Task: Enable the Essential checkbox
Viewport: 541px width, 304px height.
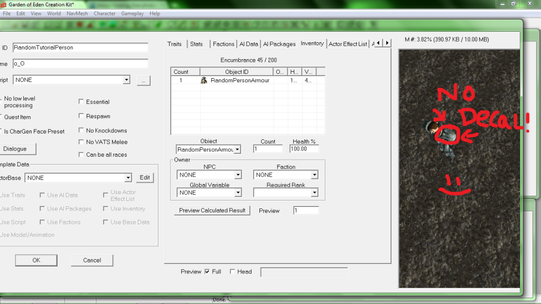Action: point(81,102)
